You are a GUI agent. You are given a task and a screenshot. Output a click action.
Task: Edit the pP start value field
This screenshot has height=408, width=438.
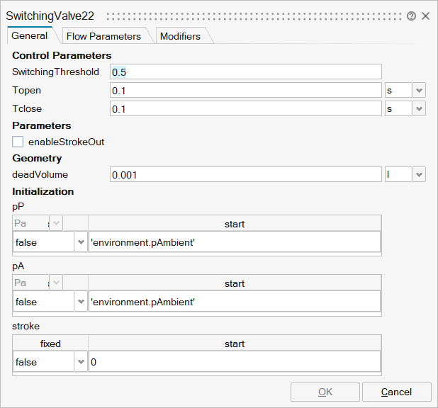pyautogui.click(x=234, y=242)
